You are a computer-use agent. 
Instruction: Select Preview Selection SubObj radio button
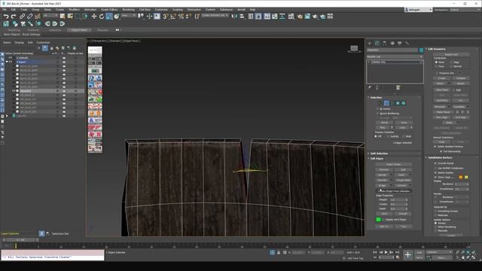(389, 136)
